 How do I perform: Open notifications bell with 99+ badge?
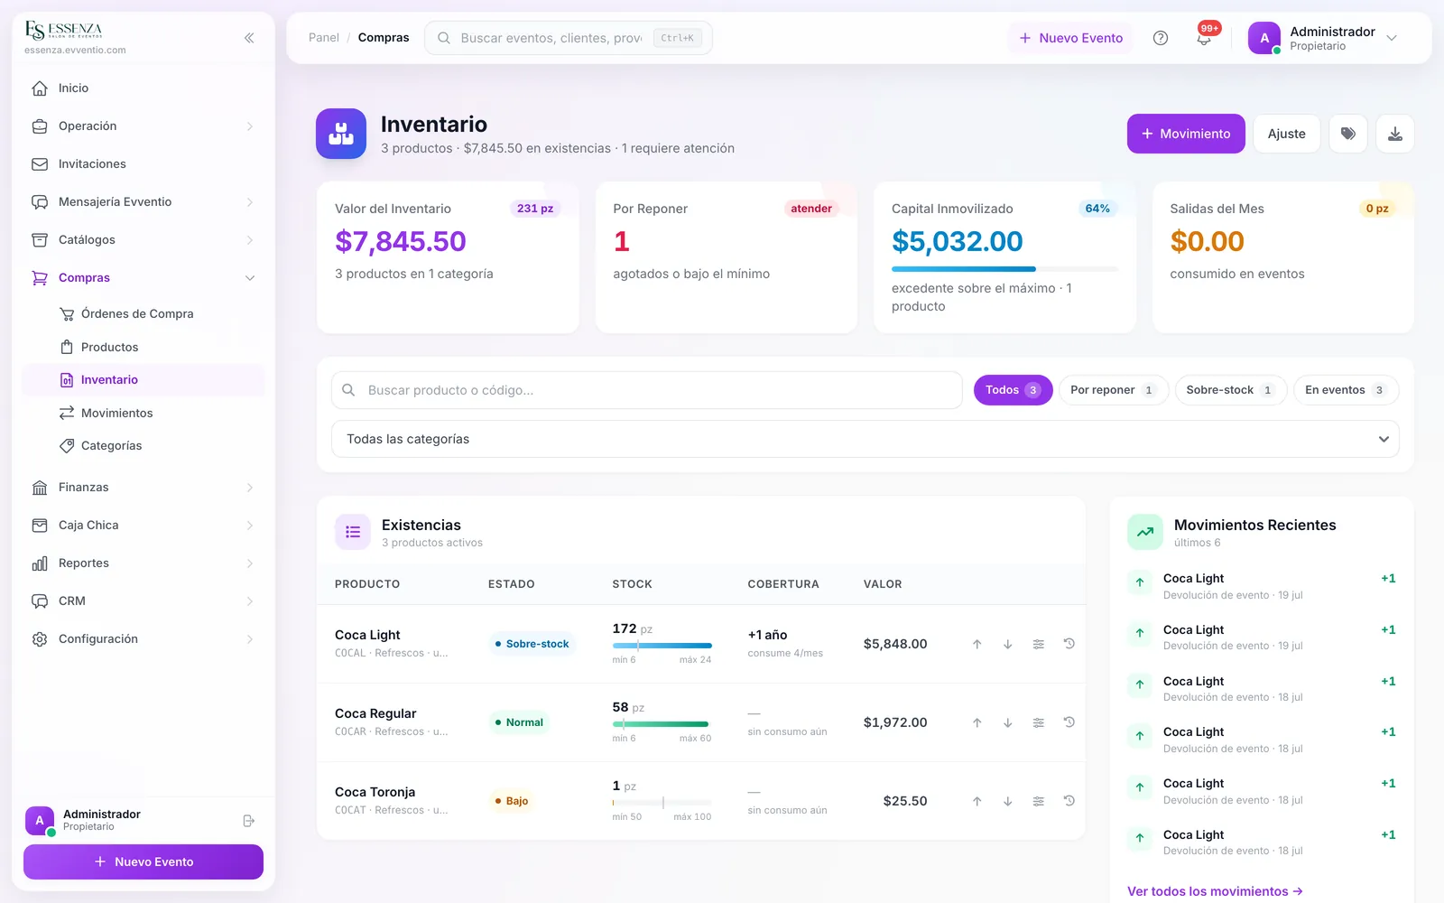pyautogui.click(x=1204, y=37)
